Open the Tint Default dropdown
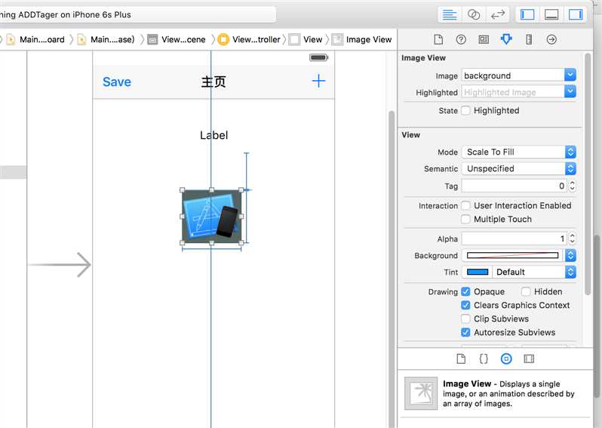 [x=534, y=272]
